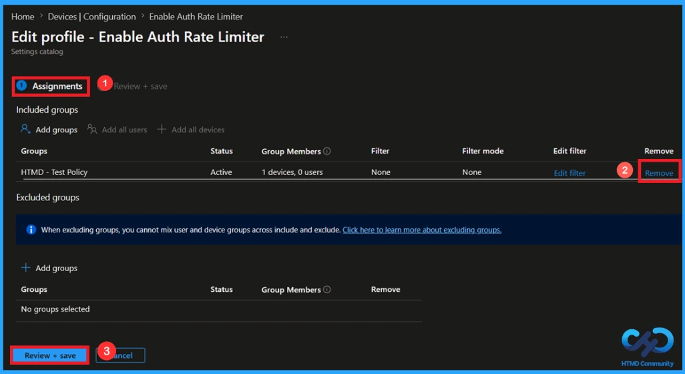Add groups under Included groups
Image resolution: width=685 pixels, height=374 pixels.
[x=56, y=130]
